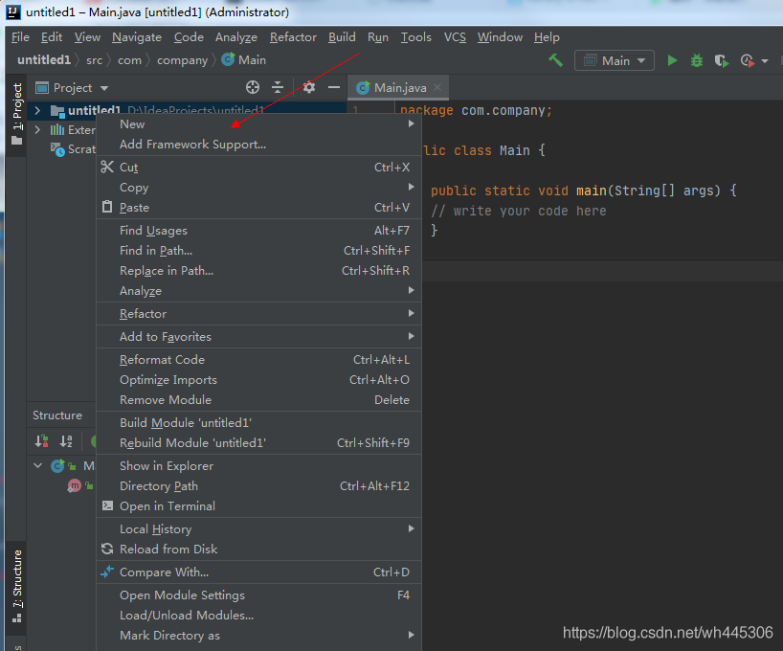Choose Open in Terminal
Viewport: 783px width, 651px height.
[167, 505]
